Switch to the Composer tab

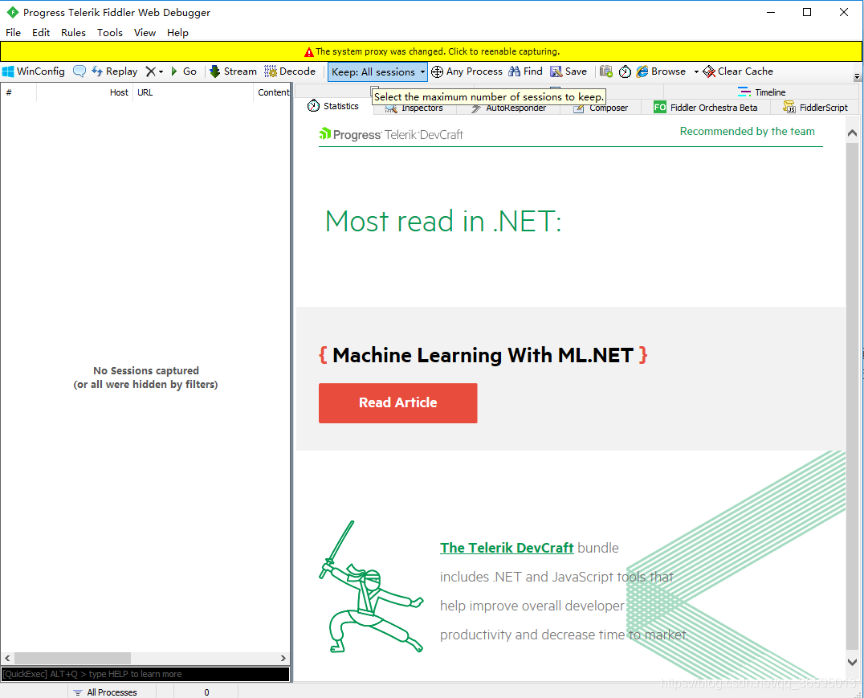tap(601, 108)
